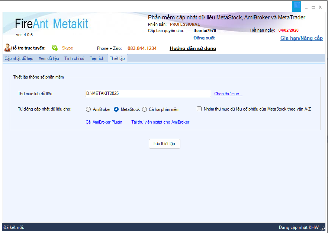Click the Chọn thư mục link
This screenshot has width=328, height=233.
coord(228,94)
